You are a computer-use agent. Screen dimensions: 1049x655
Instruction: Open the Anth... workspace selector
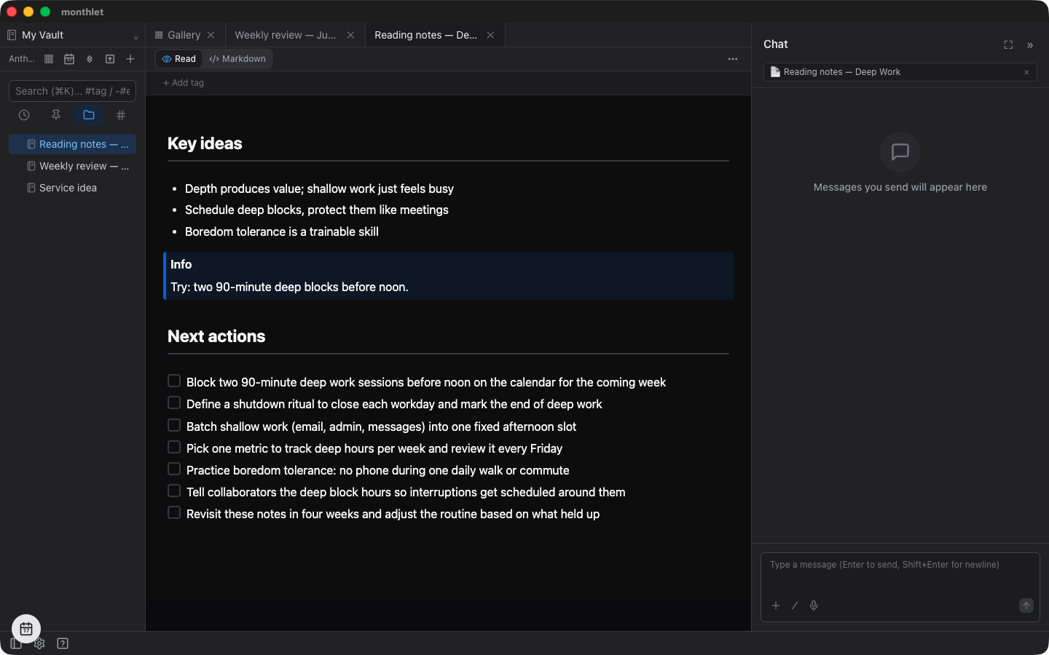pyautogui.click(x=22, y=59)
